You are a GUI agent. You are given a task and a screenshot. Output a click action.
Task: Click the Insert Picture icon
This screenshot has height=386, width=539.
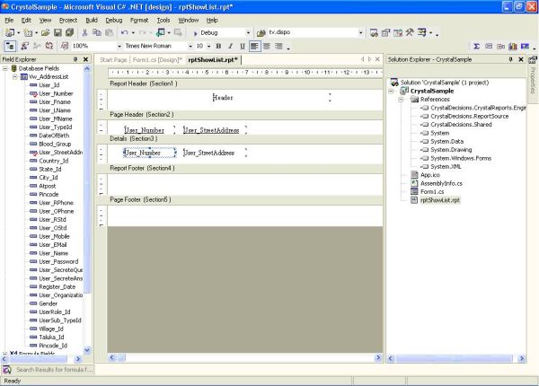pyautogui.click(x=525, y=46)
